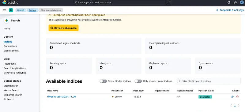Open Indices in the sidebar
The image size is (245, 112).
point(8,42)
